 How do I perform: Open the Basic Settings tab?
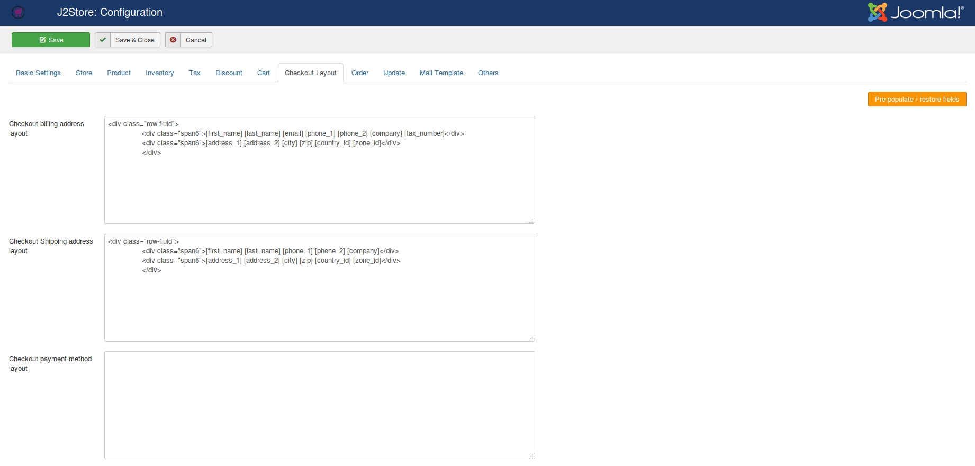pyautogui.click(x=38, y=73)
